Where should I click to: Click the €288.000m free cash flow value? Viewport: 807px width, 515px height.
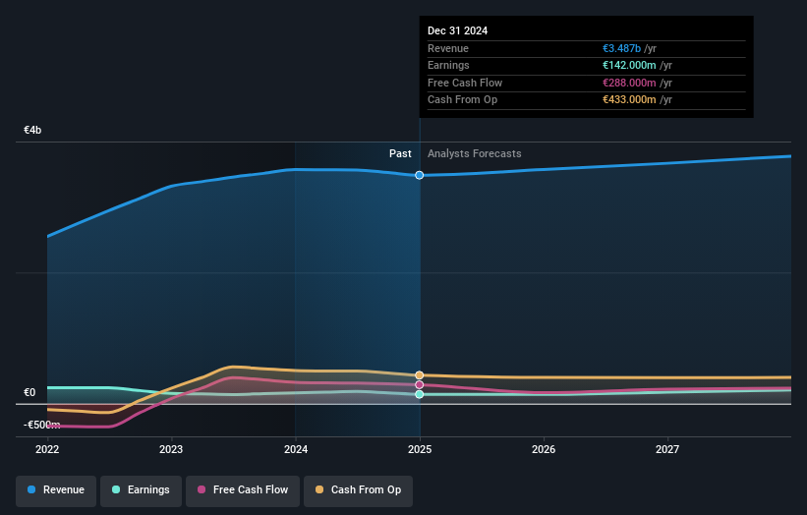tap(629, 83)
